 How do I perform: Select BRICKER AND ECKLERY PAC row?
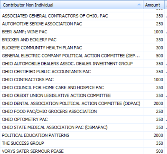click(83, 40)
